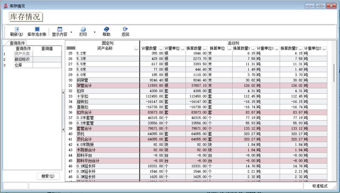Click the app icon in title bar
This screenshot has width=340, height=193.
coord(6,6)
